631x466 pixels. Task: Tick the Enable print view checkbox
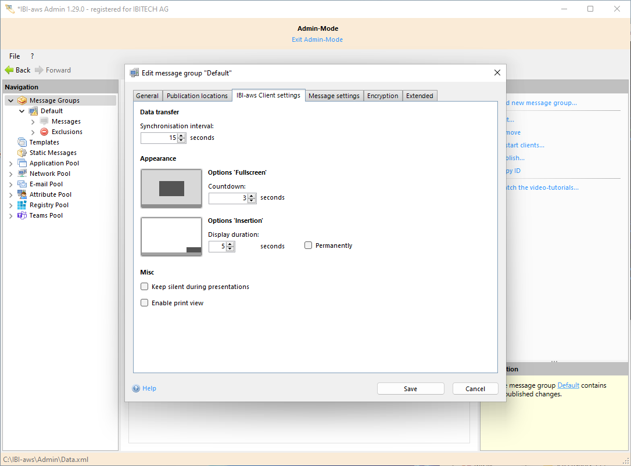(145, 303)
